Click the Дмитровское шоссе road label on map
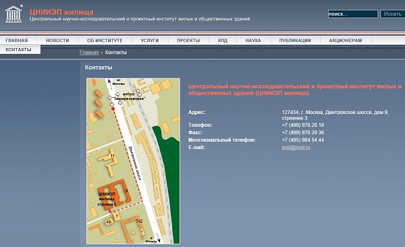 (135, 163)
